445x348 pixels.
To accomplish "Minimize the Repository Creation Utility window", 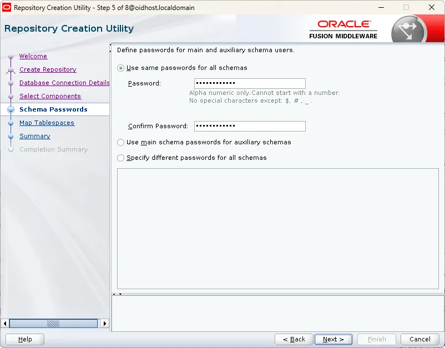I will [381, 7].
